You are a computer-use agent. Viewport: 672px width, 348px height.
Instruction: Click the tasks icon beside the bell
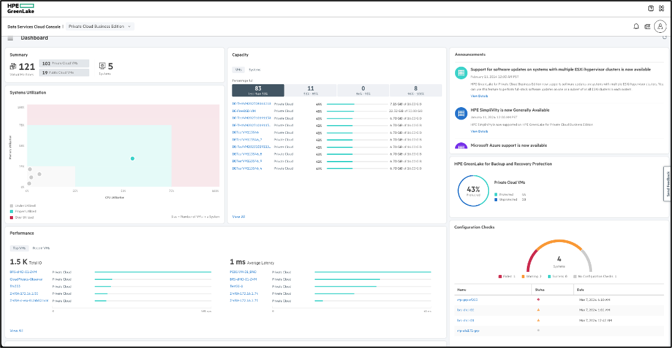pyautogui.click(x=647, y=27)
